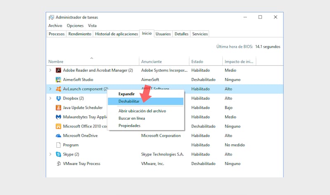
Task: Expand the AvLaunch component group chevron
Action: point(50,89)
